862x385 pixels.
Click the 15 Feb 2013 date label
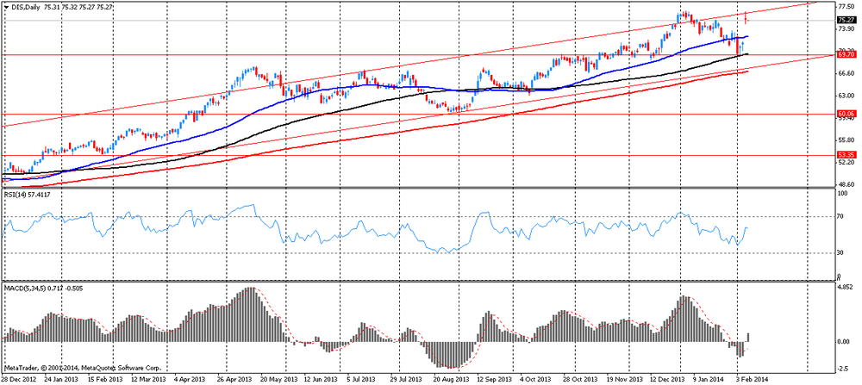105,380
